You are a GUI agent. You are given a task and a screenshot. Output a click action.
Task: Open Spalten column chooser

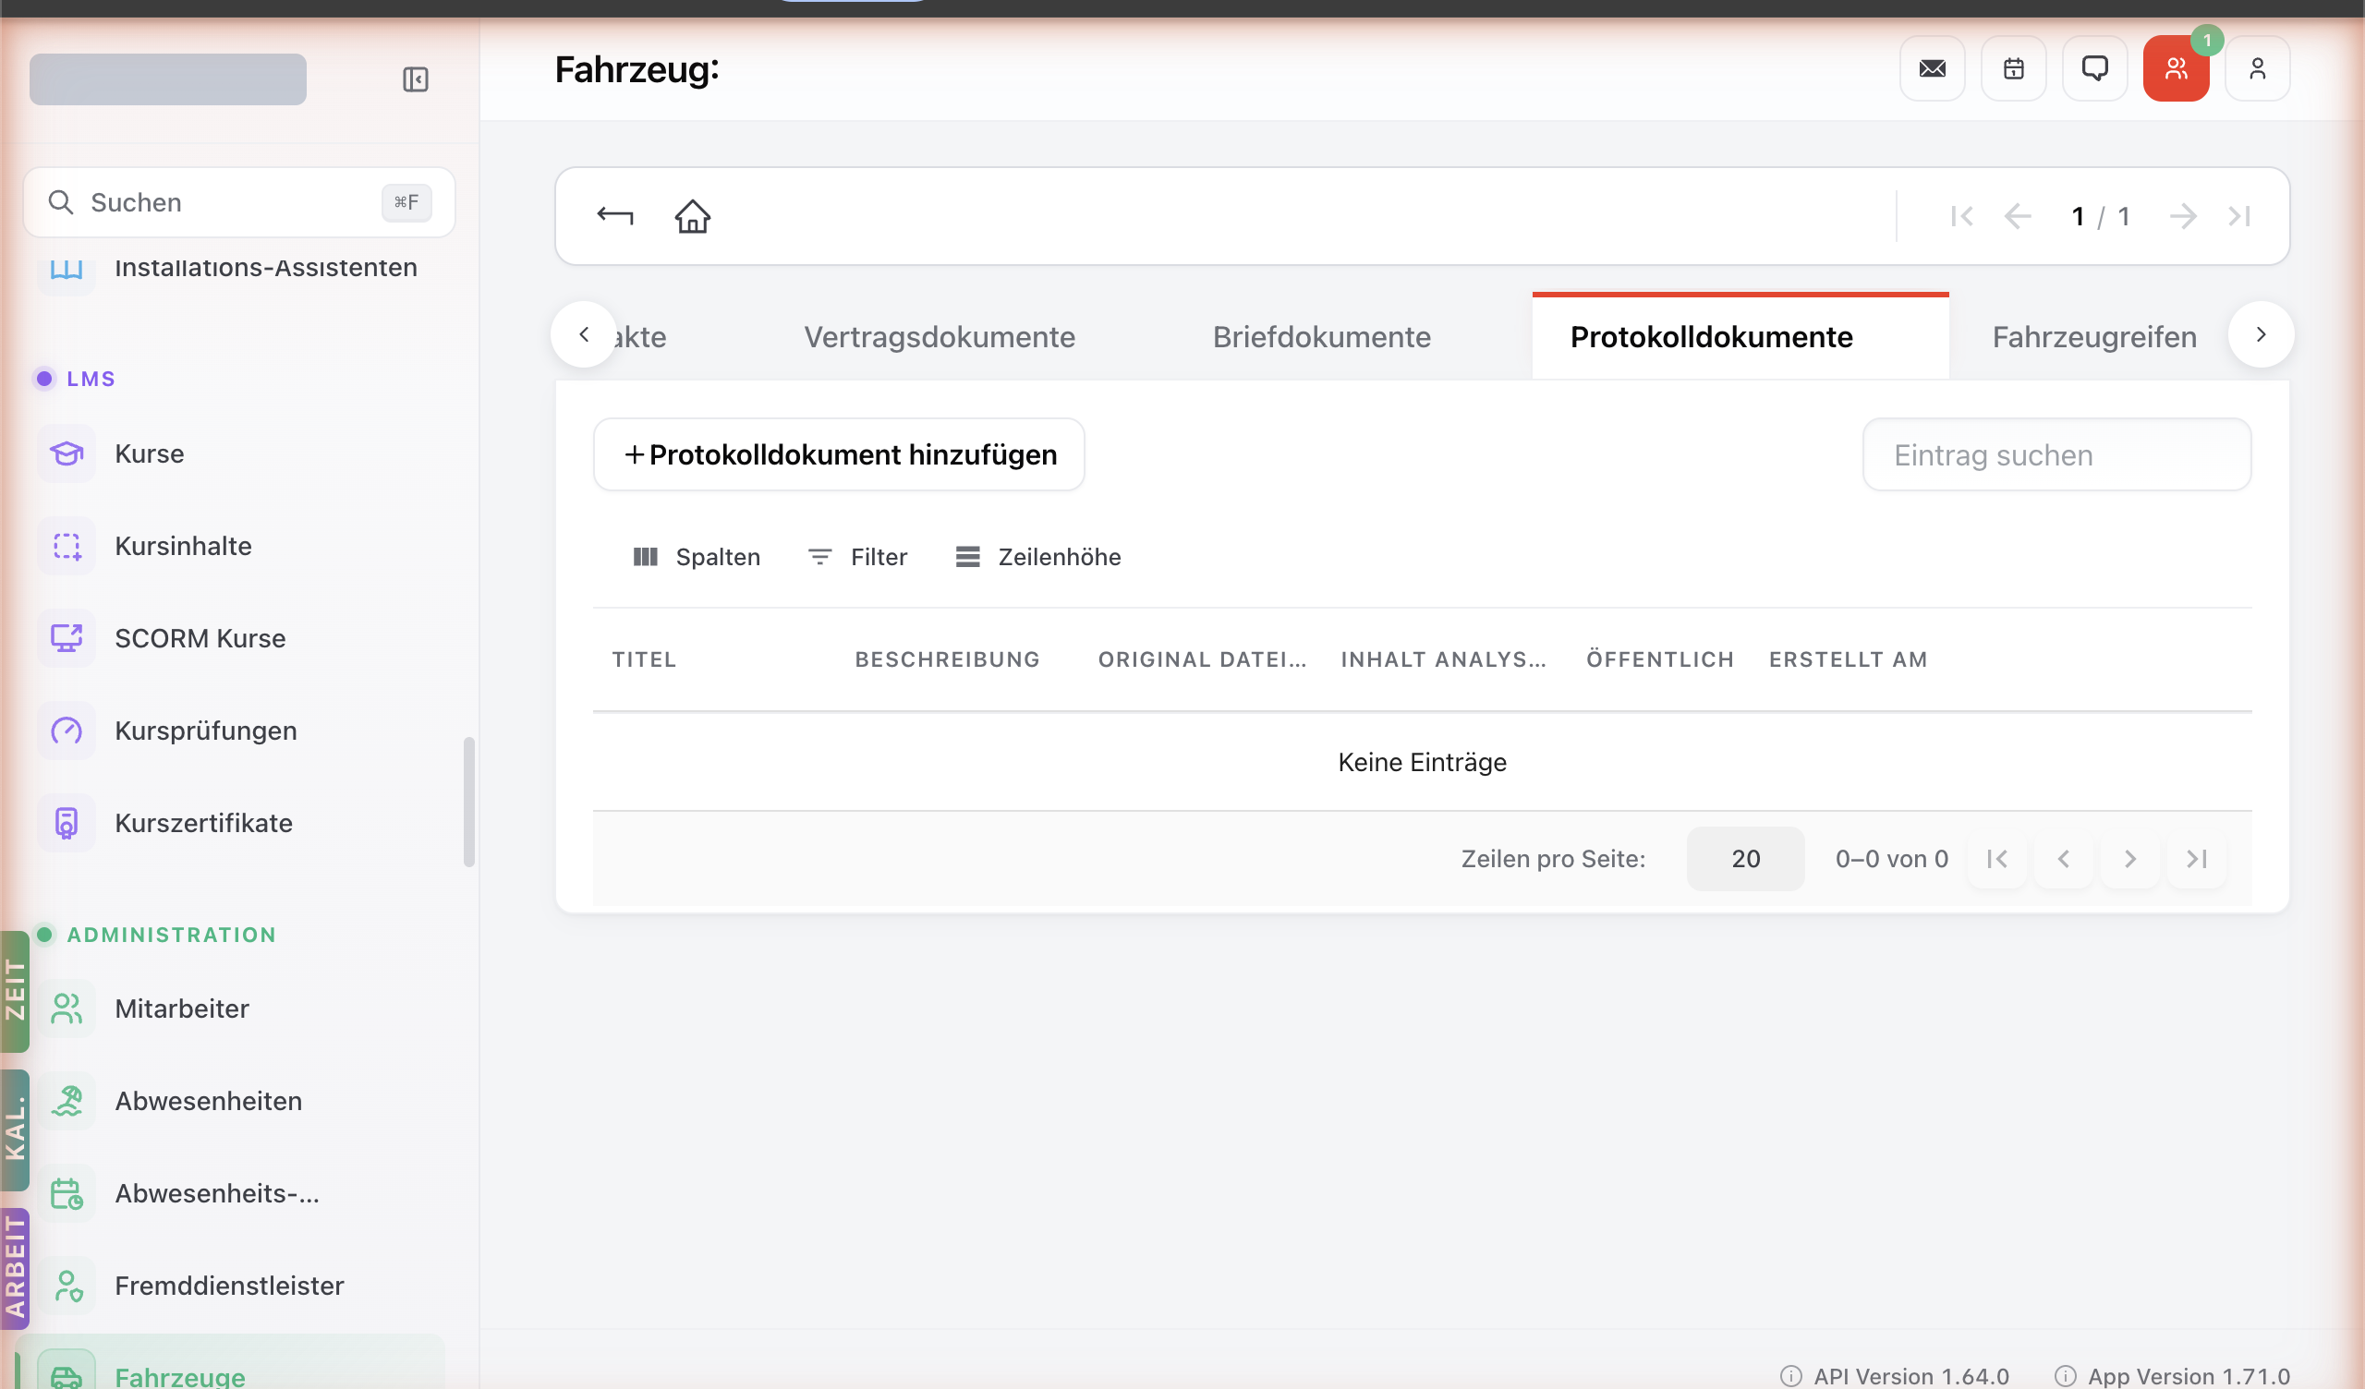click(697, 558)
